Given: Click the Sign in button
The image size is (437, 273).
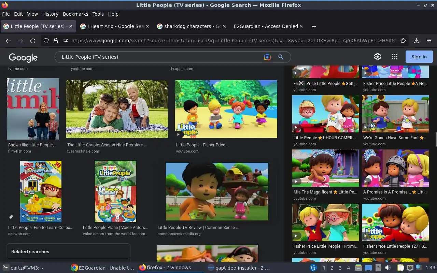Looking at the screenshot, I should pyautogui.click(x=419, y=57).
